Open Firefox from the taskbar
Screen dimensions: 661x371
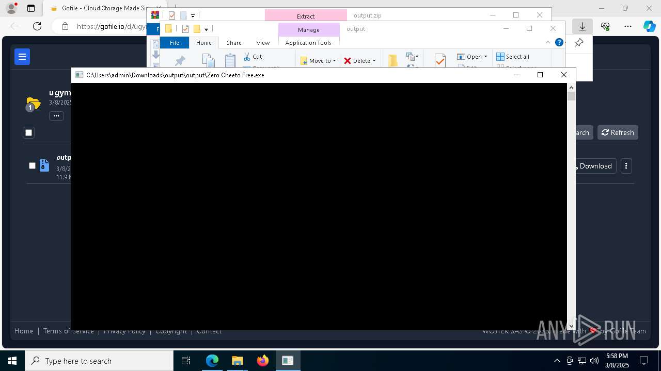262,361
